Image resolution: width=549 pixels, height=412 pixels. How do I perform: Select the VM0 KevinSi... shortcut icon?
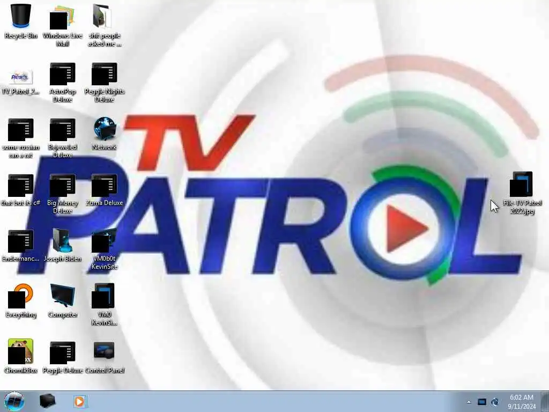click(x=105, y=305)
